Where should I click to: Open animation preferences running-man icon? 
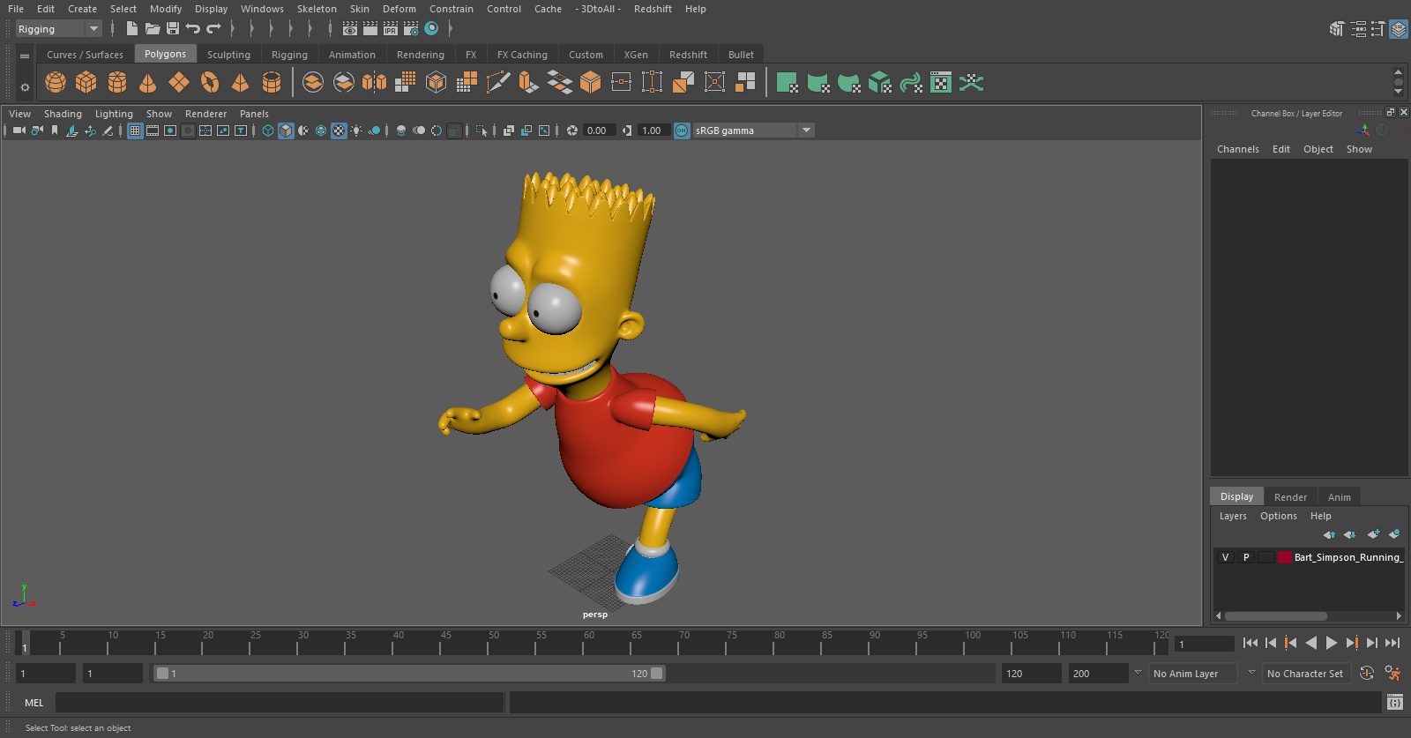pos(1393,674)
